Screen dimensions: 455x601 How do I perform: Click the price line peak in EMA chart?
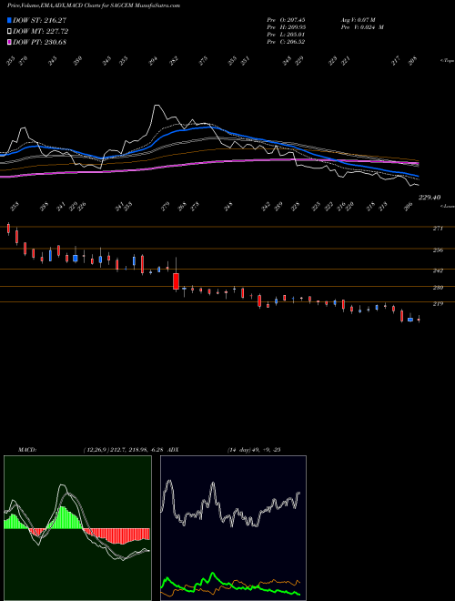click(157, 106)
